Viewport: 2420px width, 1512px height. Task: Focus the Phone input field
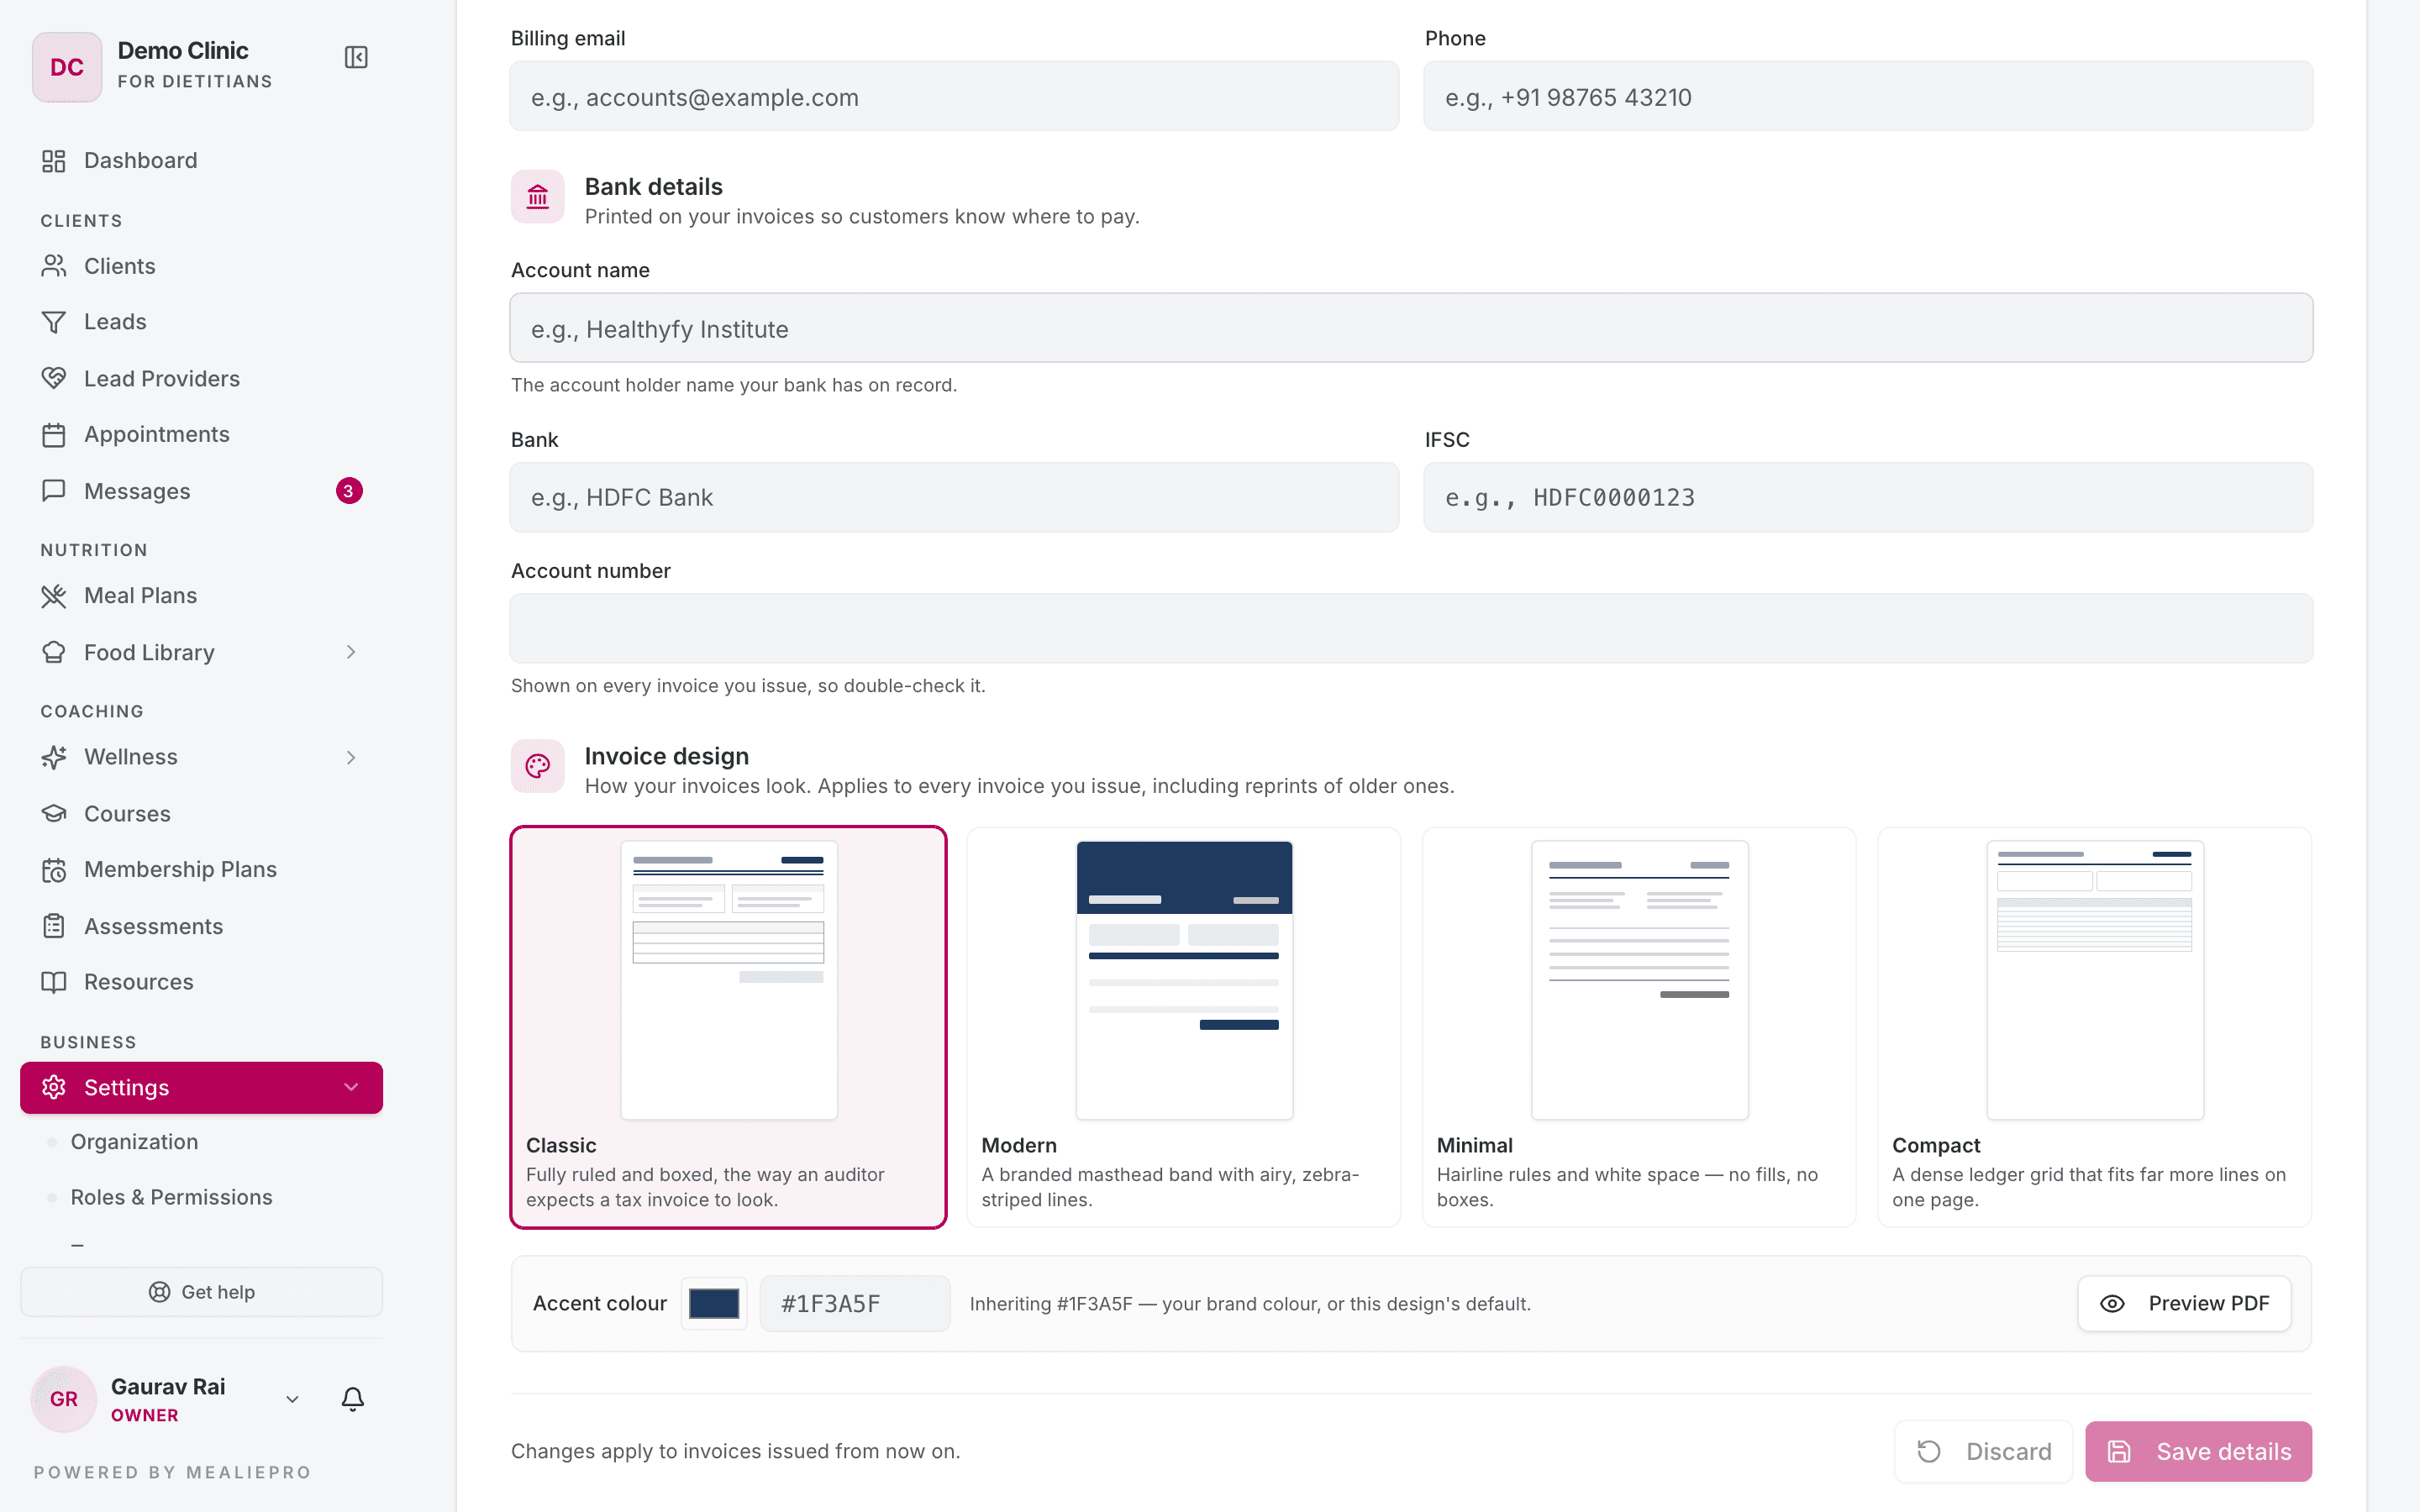point(1868,96)
